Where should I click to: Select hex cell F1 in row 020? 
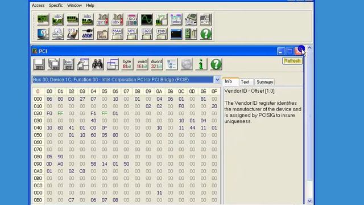pyautogui.click(x=93, y=113)
